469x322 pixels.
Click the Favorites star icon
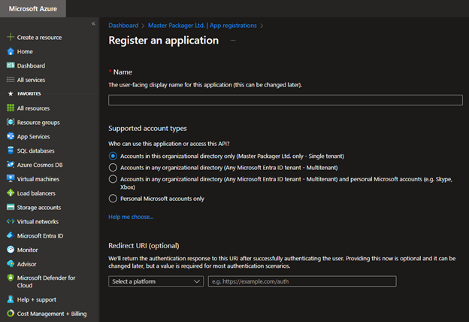point(11,94)
